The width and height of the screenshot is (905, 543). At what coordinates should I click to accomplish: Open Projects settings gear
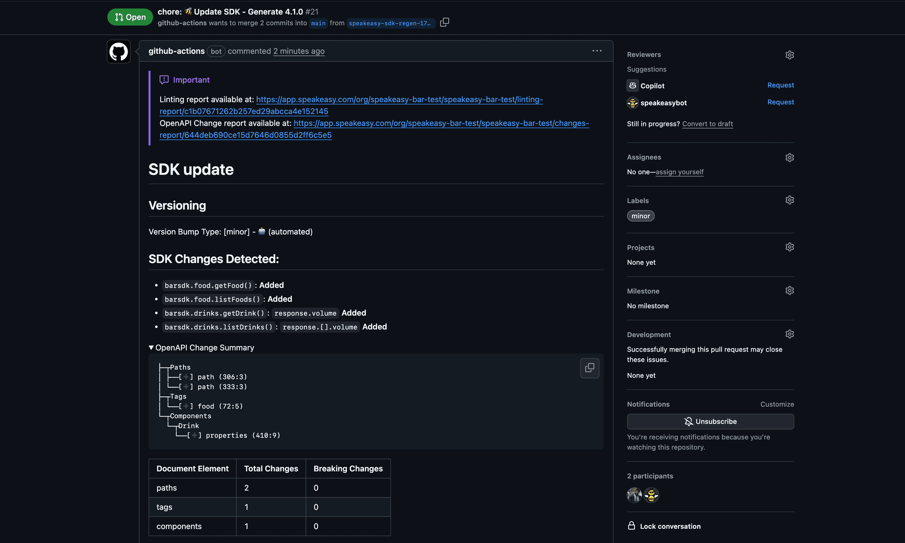(790, 247)
